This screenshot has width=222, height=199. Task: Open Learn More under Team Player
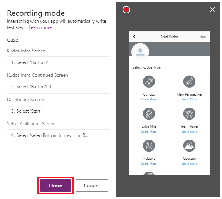pyautogui.click(x=189, y=132)
